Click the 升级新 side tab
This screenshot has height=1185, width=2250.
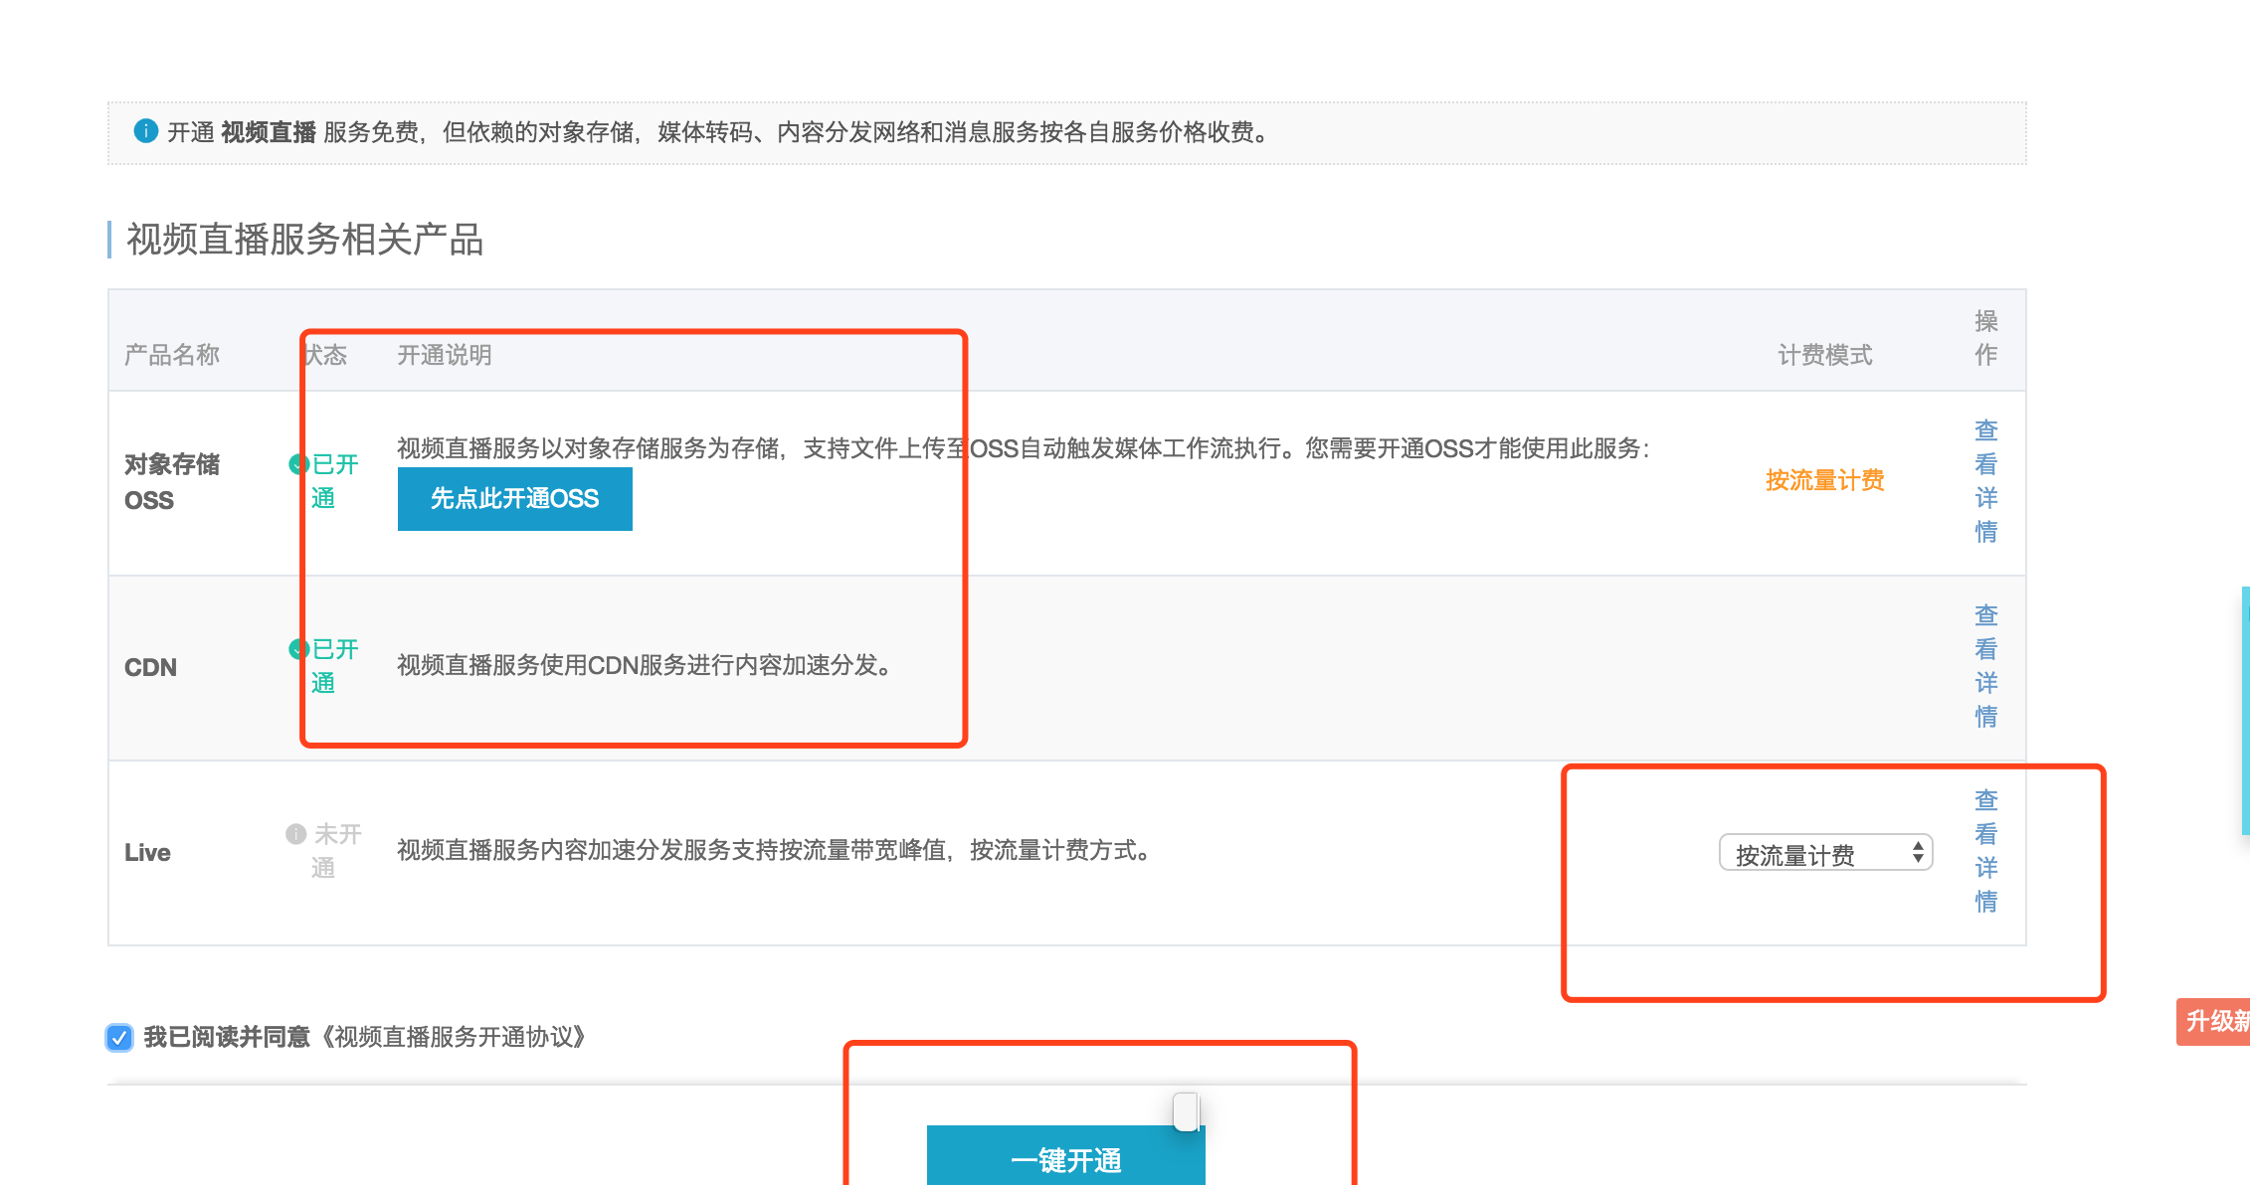coord(2213,1021)
